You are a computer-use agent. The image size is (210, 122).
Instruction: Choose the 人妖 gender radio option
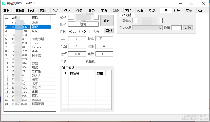91,32
